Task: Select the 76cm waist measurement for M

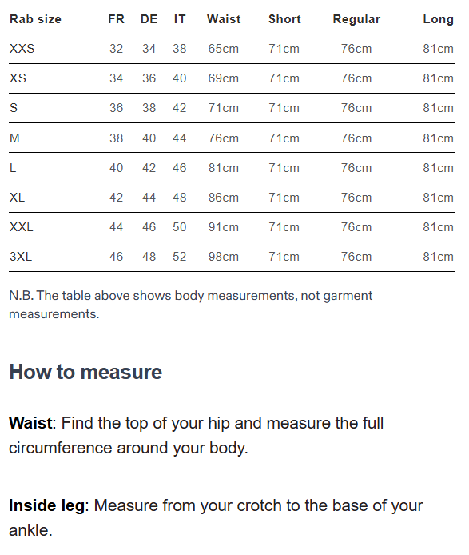Action: coord(223,138)
